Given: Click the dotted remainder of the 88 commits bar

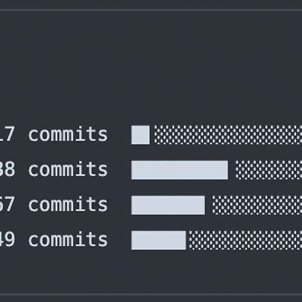Looking at the screenshot, I should pos(269,170).
